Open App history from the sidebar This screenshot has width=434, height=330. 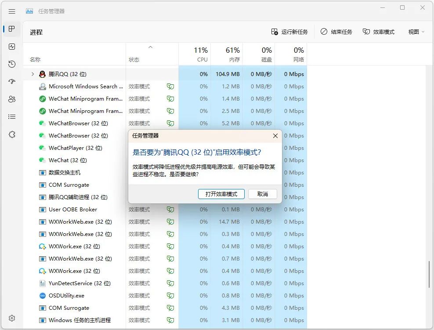coord(12,64)
